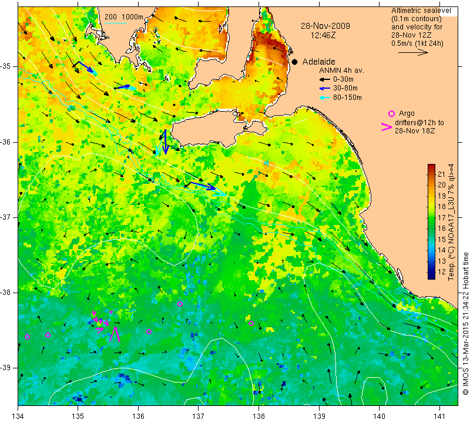
Task: Click the westernmost Argo circle near 134°E
Action: [27, 337]
